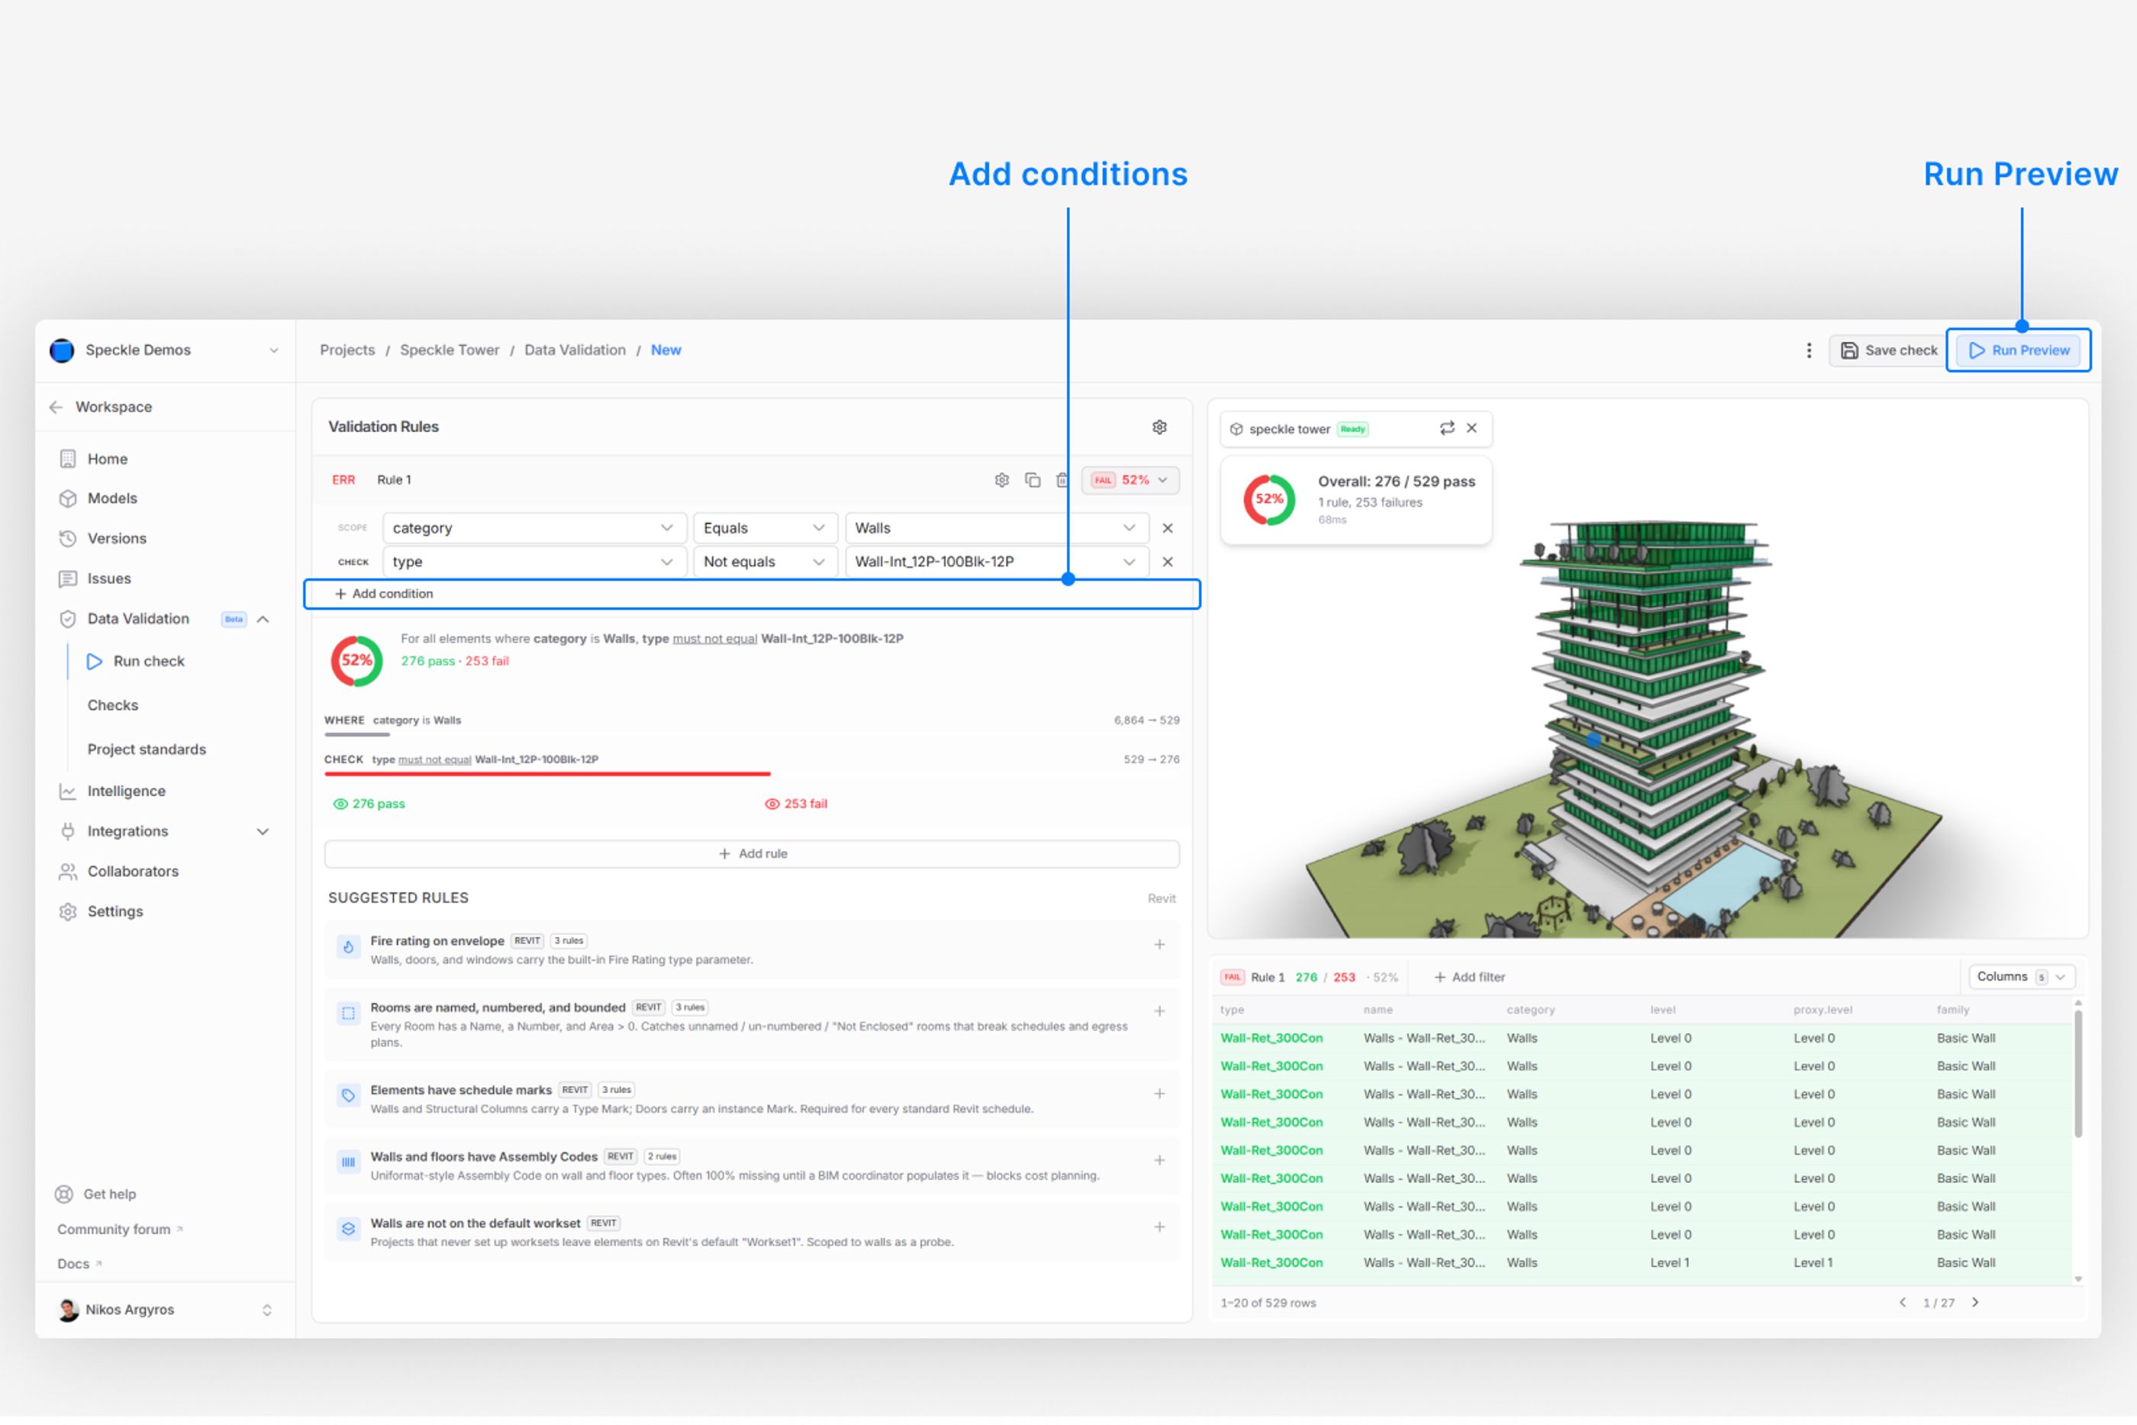Toggle visibility of 253 fail elements
The height and width of the screenshot is (1425, 2137).
pos(796,804)
